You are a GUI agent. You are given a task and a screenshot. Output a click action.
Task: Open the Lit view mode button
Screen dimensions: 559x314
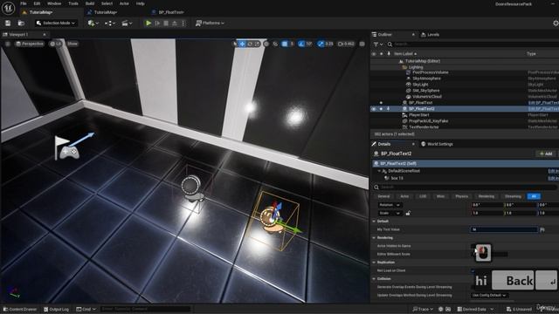(56, 44)
